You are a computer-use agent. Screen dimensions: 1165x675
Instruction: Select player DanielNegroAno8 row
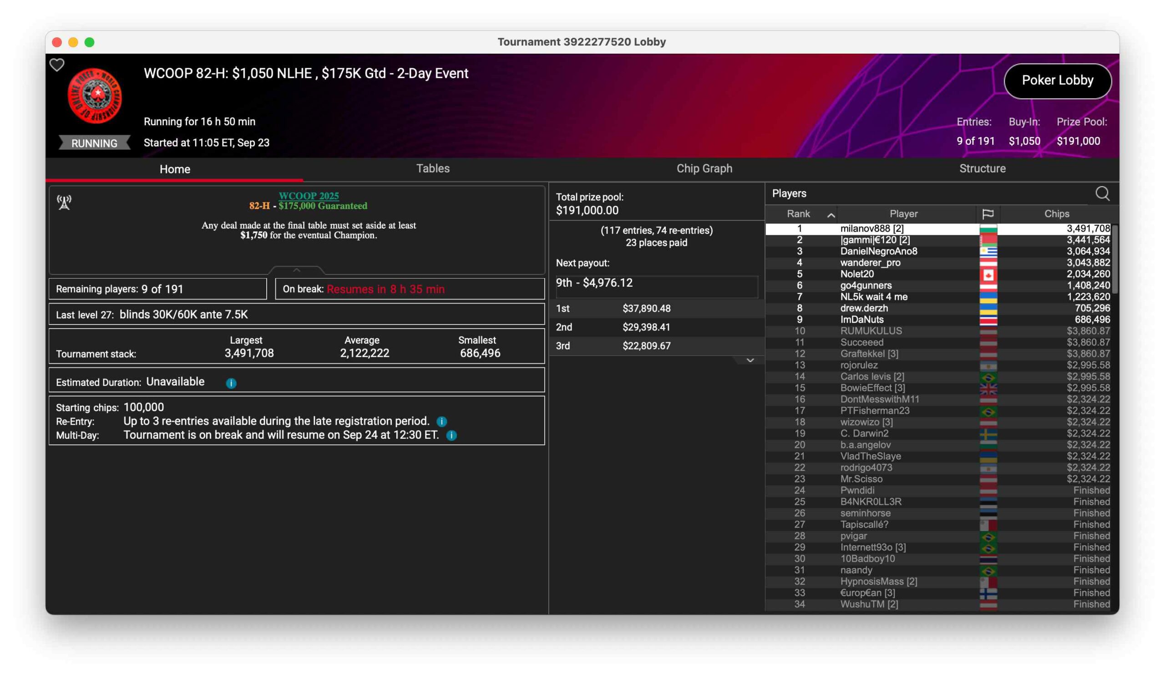click(x=878, y=252)
